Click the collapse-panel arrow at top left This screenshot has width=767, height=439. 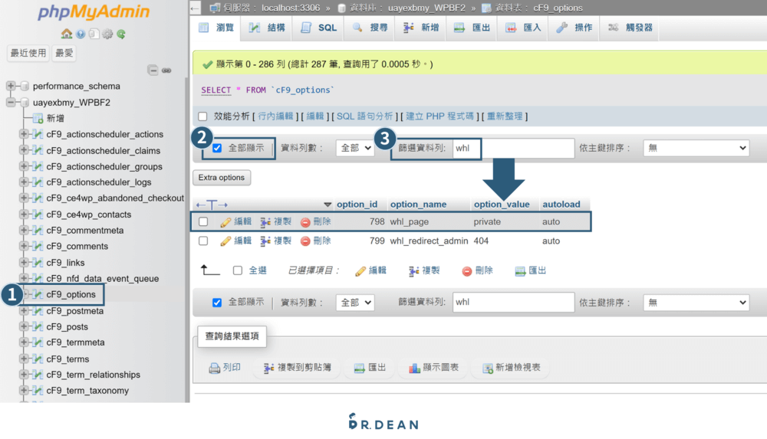195,8
